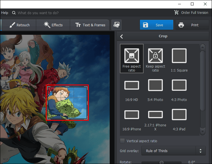Screen dimensions: 212x164
Task: Choose the 4:3 iPad crop preset
Action: coord(179,115)
